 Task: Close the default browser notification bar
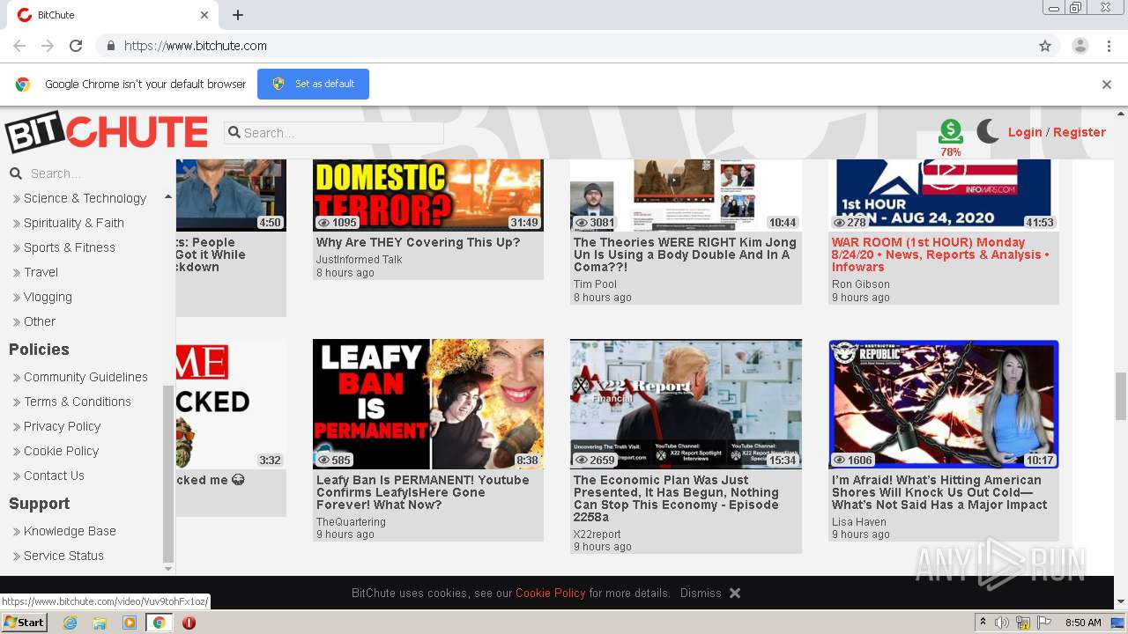[x=1107, y=85]
